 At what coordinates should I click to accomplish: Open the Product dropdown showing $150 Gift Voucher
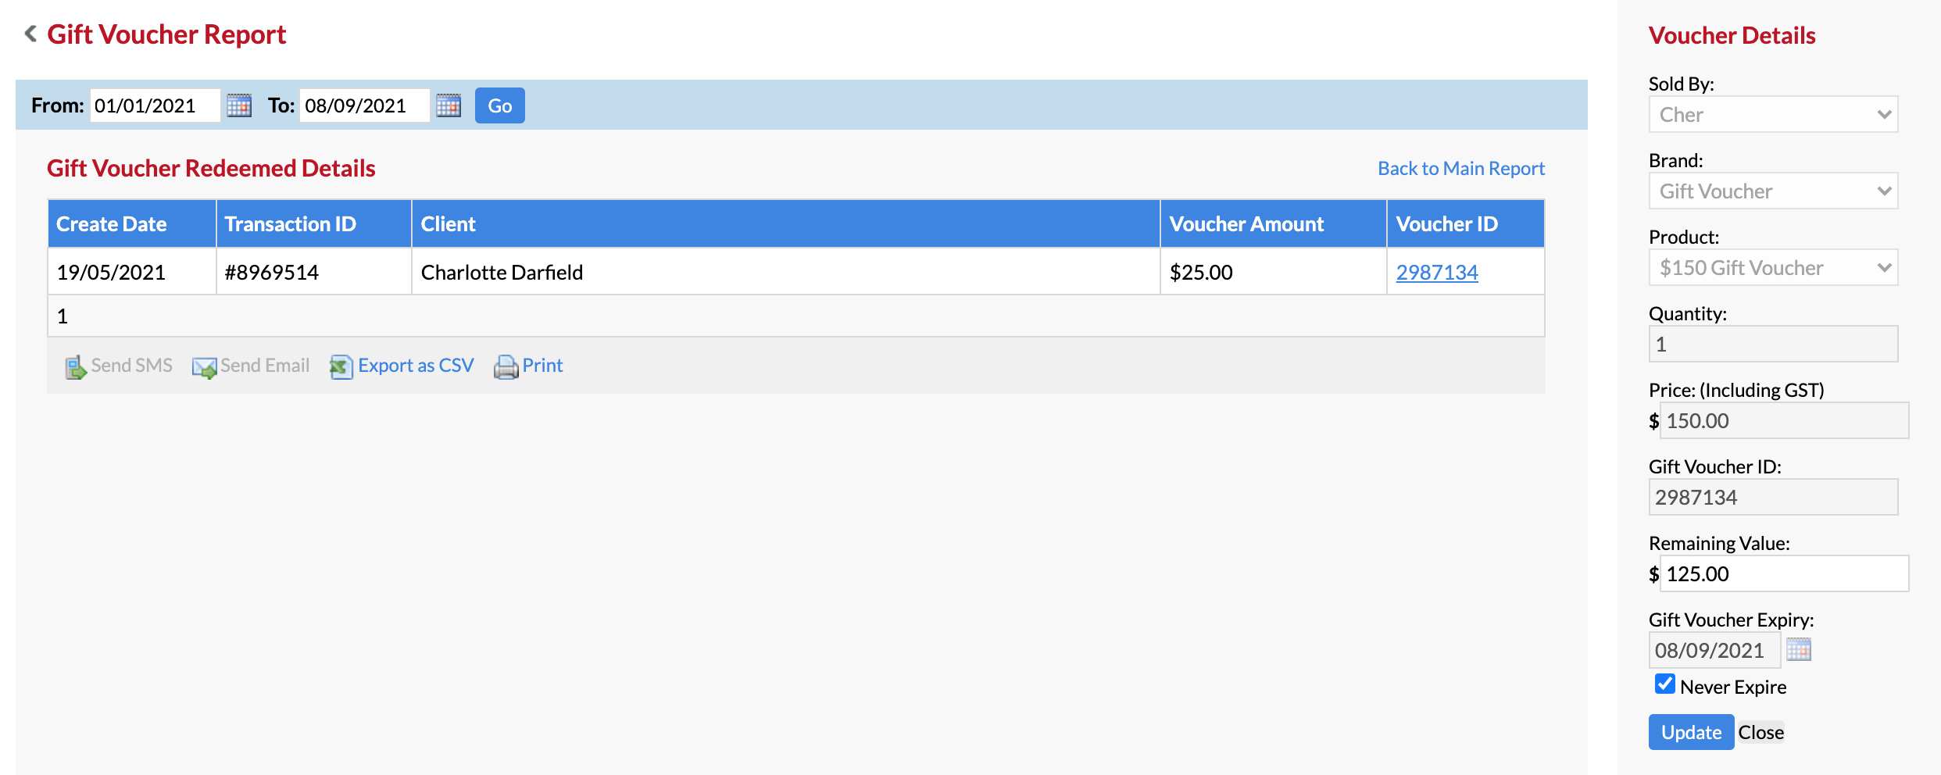coord(1773,267)
